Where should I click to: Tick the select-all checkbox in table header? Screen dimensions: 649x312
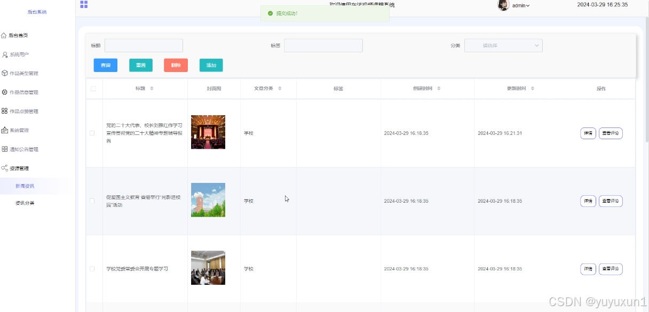point(93,89)
